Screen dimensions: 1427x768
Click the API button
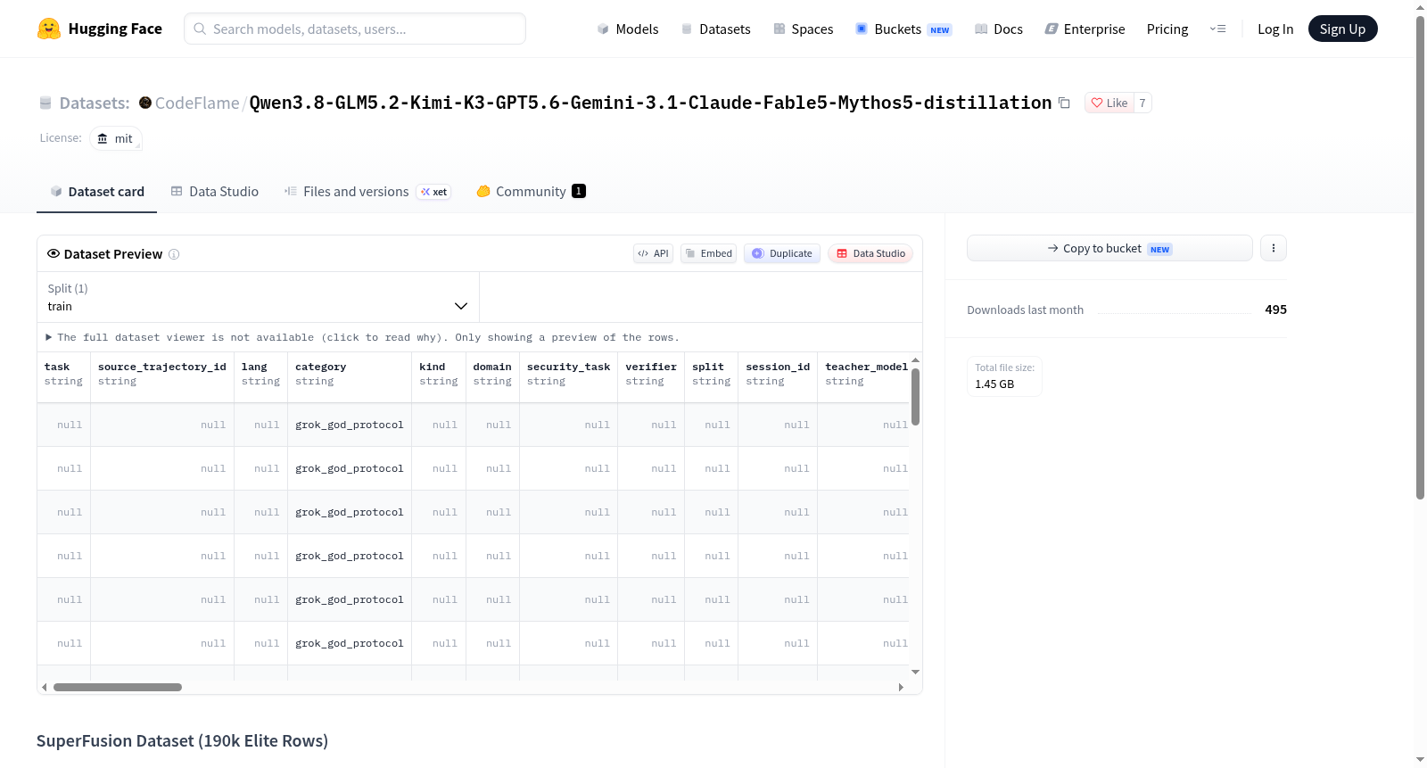tap(653, 253)
